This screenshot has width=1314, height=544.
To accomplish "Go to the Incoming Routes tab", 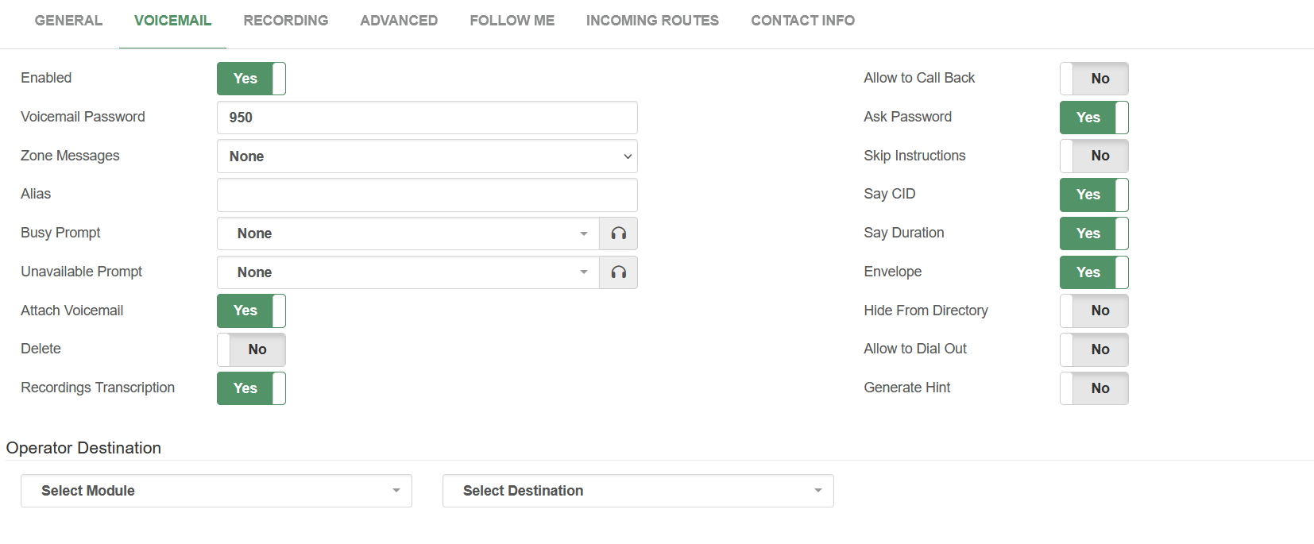I will tap(652, 21).
